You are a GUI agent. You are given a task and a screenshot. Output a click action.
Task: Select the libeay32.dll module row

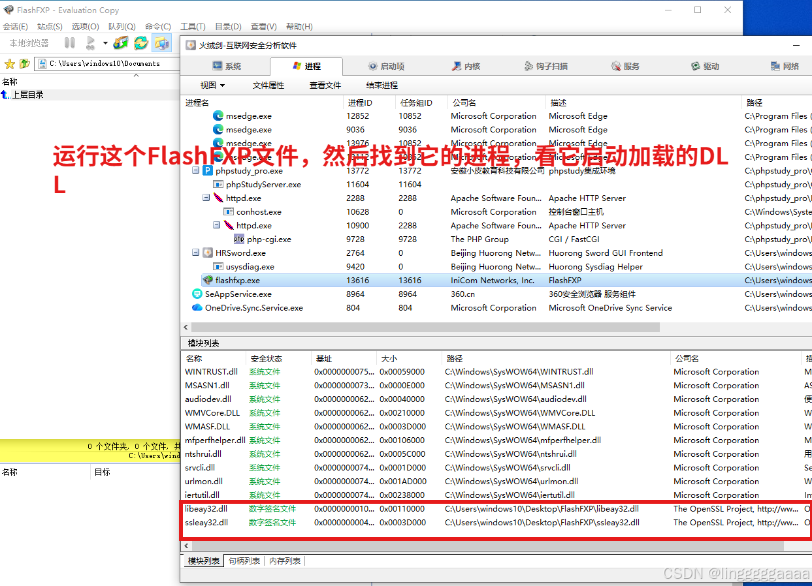[x=496, y=508]
